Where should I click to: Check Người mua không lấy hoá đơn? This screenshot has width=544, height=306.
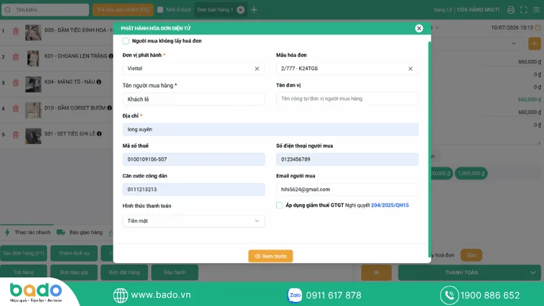tap(126, 41)
